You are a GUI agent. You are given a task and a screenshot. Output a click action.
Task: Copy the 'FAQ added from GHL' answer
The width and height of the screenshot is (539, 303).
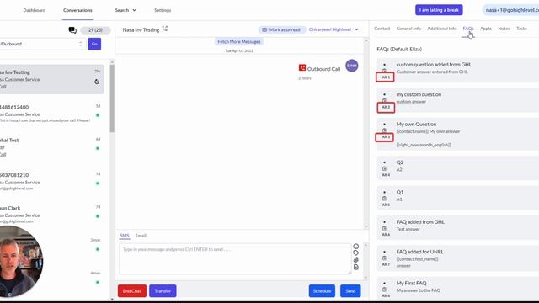[x=384, y=228]
